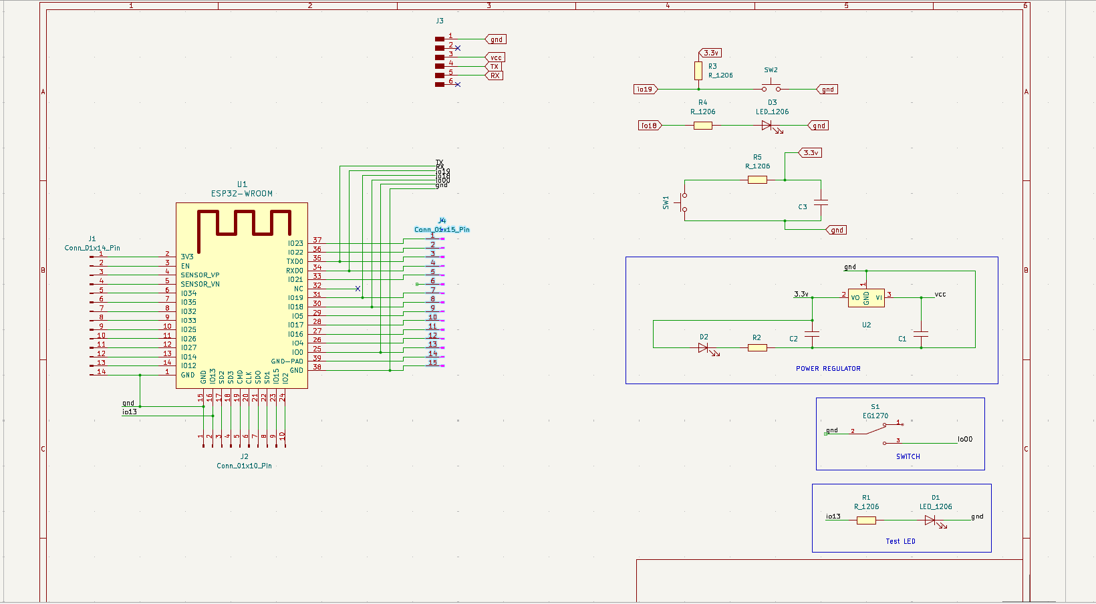Click the J2 reference label

(245, 457)
